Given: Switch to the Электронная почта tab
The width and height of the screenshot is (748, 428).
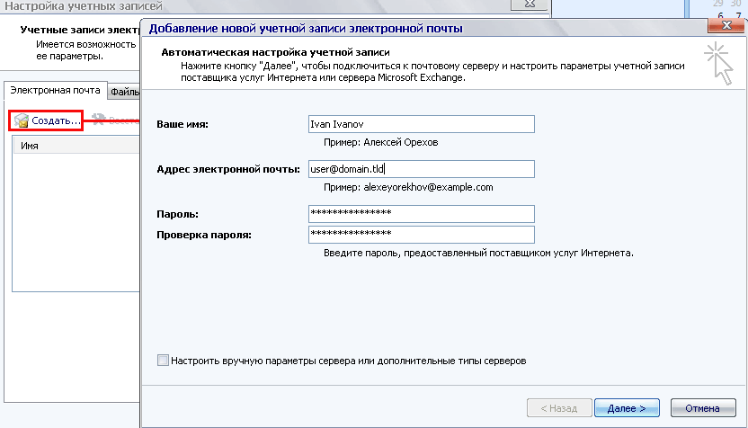Looking at the screenshot, I should 55,91.
